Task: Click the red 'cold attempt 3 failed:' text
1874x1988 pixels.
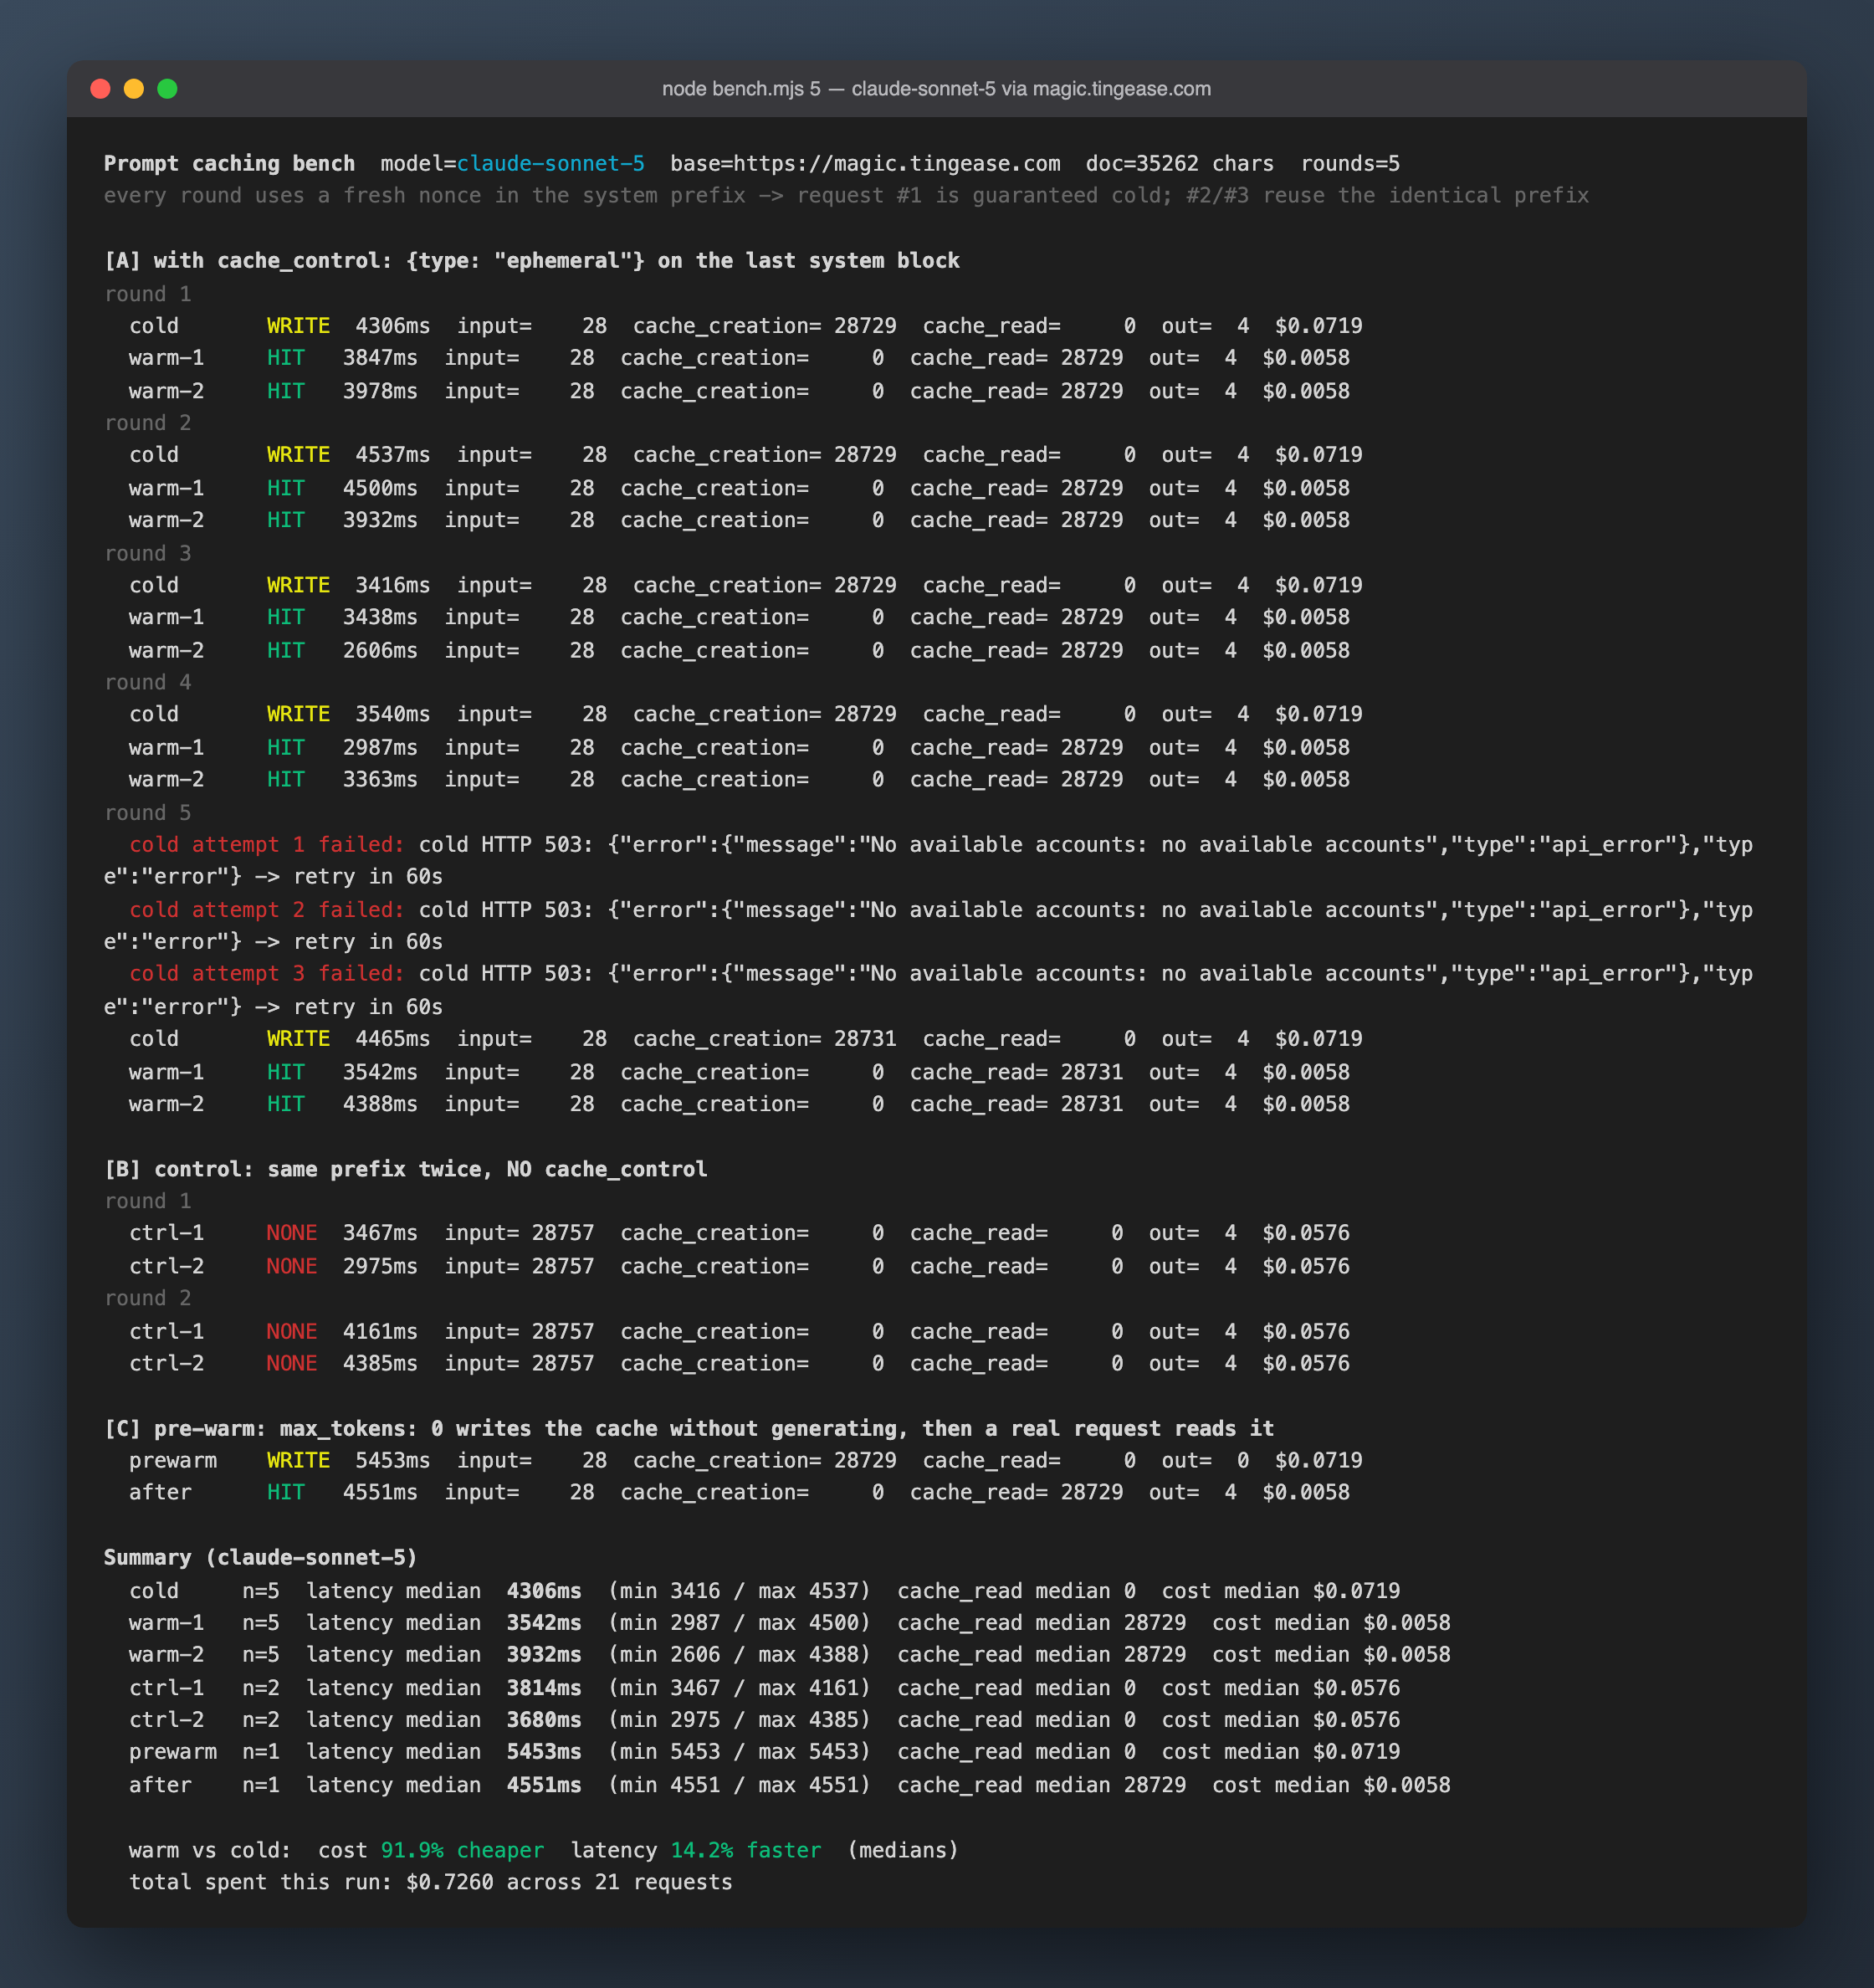Action: coord(267,973)
